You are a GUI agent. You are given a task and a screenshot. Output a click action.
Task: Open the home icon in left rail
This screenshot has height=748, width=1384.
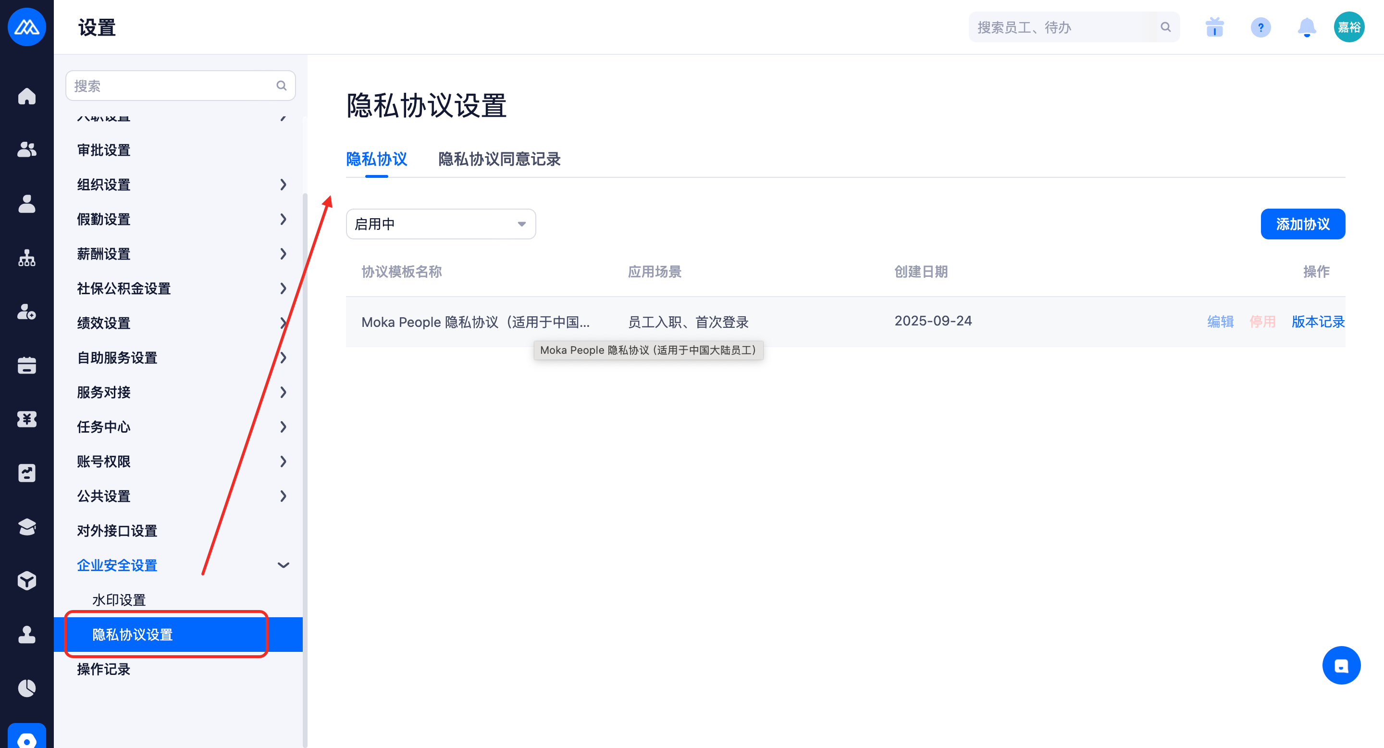coord(27,96)
